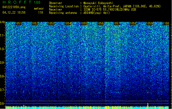172x109 pixels.
Task: Click the antenna text A504HB(yagi 4el)
Action: (x=97, y=13)
